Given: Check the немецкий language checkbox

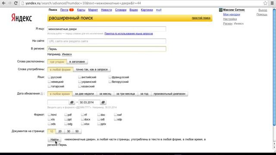Looking at the screenshot, I should pos(49,81).
